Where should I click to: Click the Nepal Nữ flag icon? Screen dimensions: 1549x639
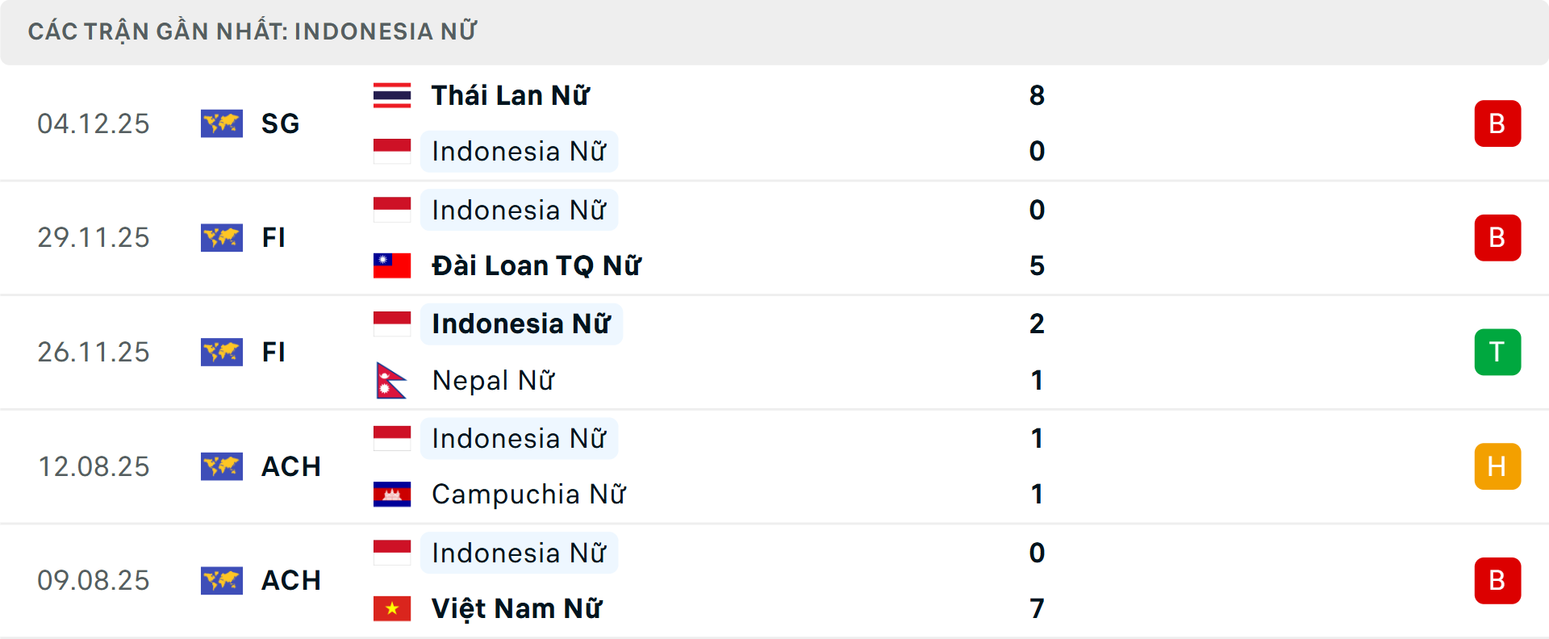pyautogui.click(x=391, y=380)
